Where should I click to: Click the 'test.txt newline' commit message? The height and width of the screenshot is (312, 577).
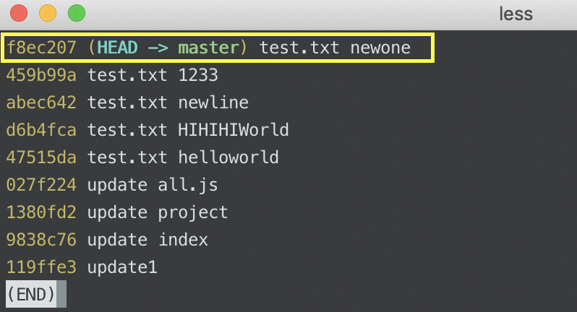(x=168, y=103)
